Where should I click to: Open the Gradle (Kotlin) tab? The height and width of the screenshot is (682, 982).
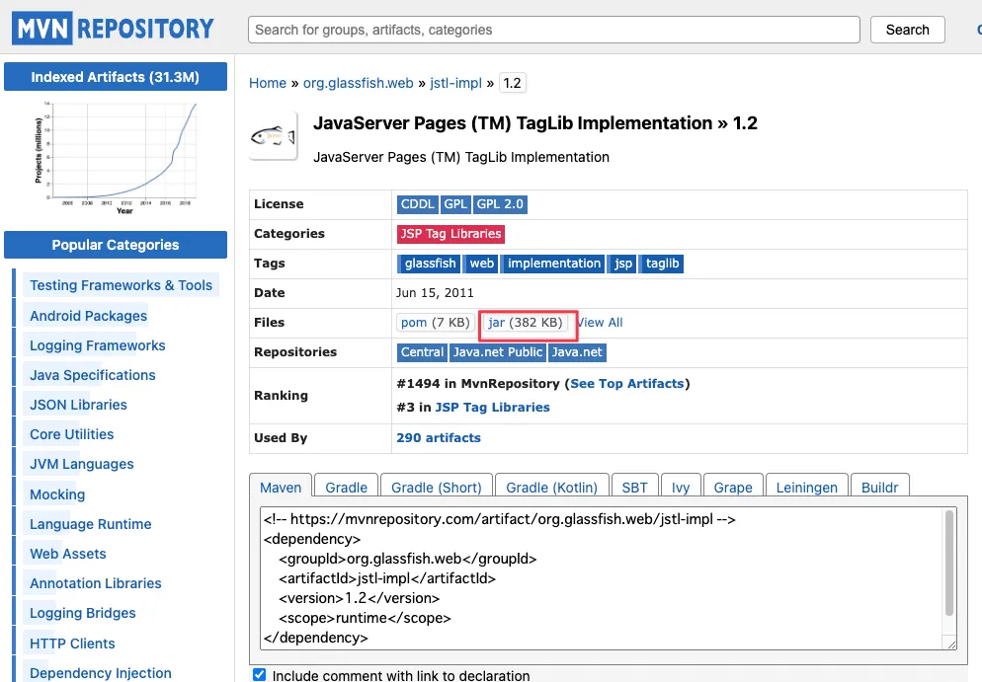click(x=551, y=488)
